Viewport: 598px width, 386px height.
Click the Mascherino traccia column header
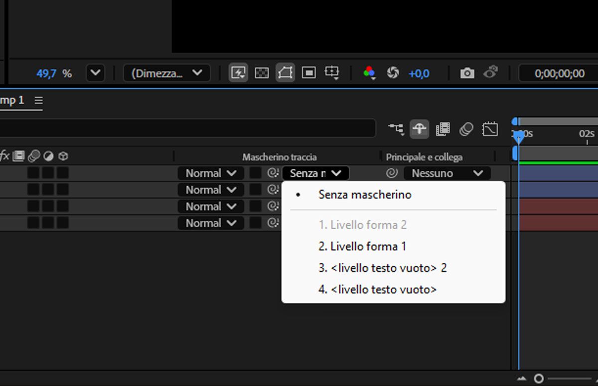coord(280,157)
